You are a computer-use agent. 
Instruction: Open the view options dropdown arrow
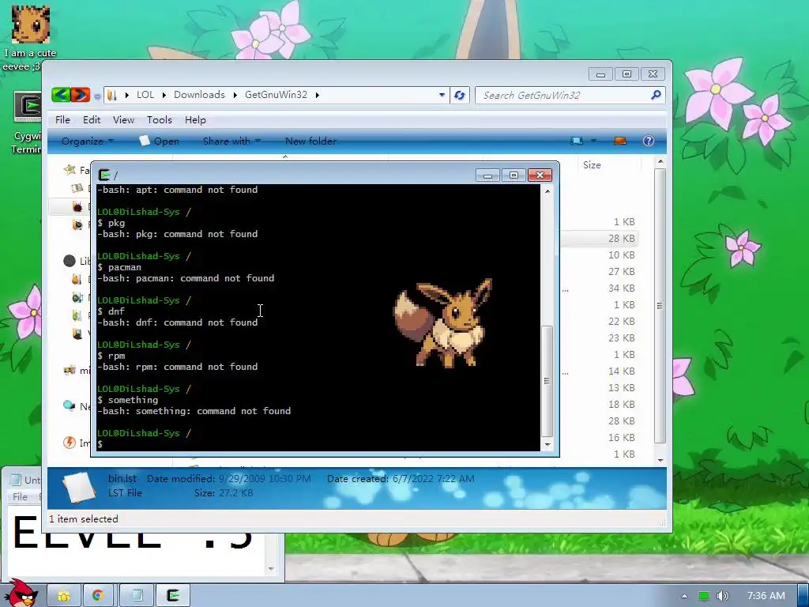[593, 141]
